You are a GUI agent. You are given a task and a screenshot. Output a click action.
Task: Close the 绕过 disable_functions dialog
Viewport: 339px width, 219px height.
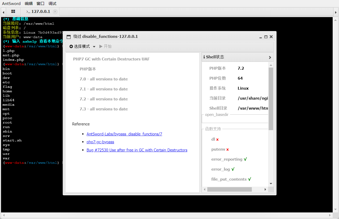tap(271, 37)
